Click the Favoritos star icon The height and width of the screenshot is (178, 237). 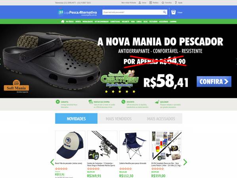point(163,3)
